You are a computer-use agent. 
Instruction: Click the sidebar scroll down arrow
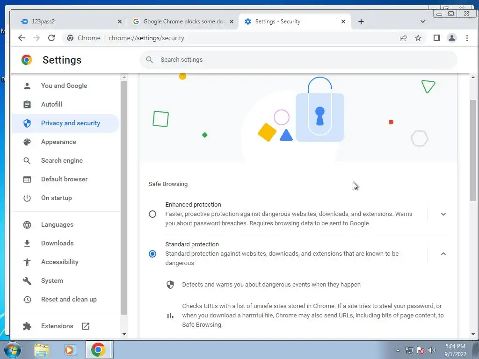(124, 334)
